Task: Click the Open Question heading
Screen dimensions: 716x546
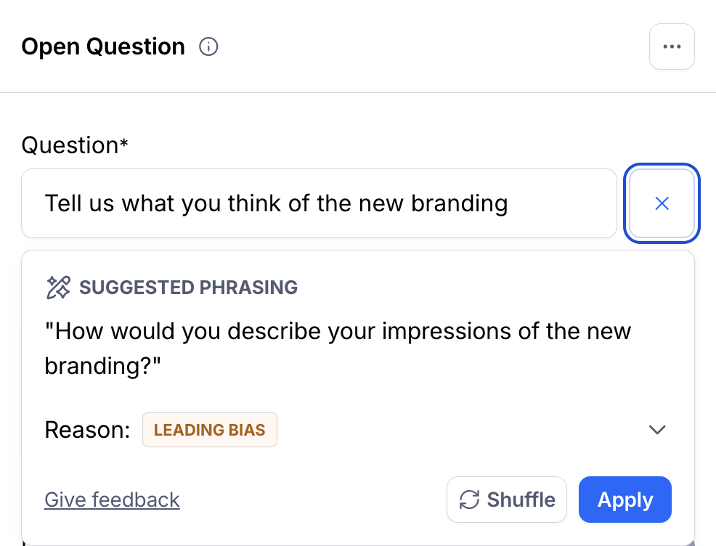Action: coord(103,46)
